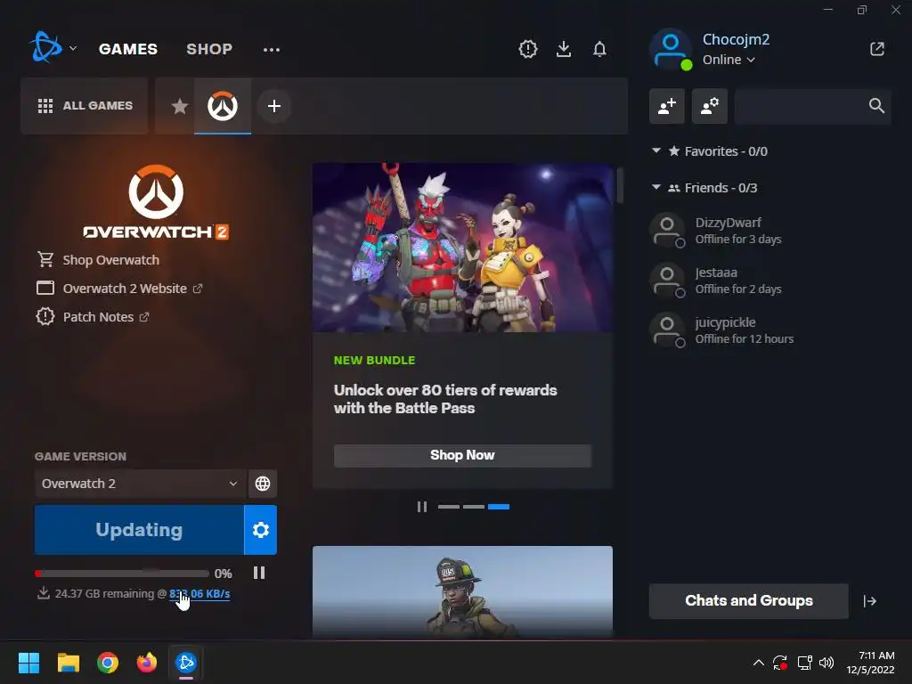912x684 pixels.
Task: Open the ALL GAMES view
Action: pyautogui.click(x=85, y=106)
